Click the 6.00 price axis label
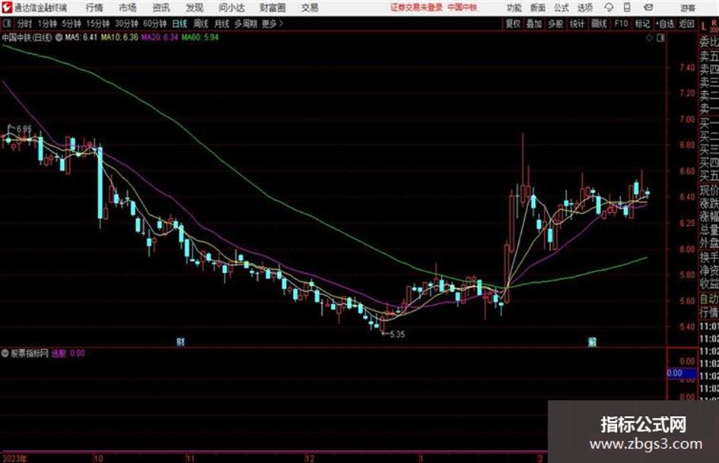Viewport: 719px width, 463px height. (687, 249)
